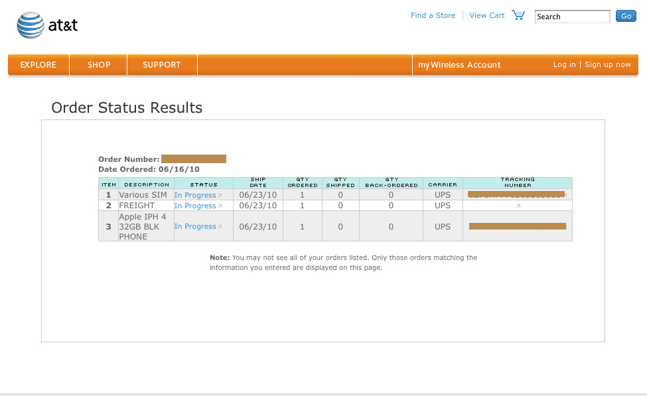Click the QTY ORDERED column header

[x=303, y=182]
